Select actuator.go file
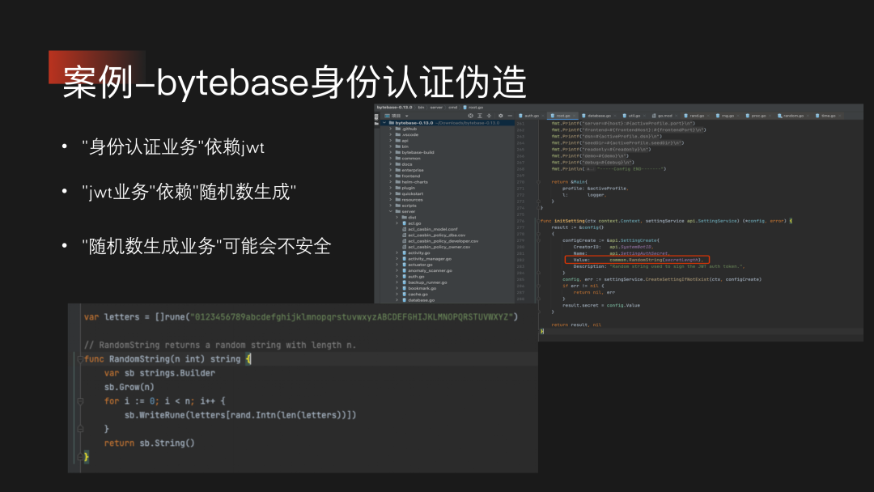Viewport: 874px width, 492px height. (x=420, y=265)
